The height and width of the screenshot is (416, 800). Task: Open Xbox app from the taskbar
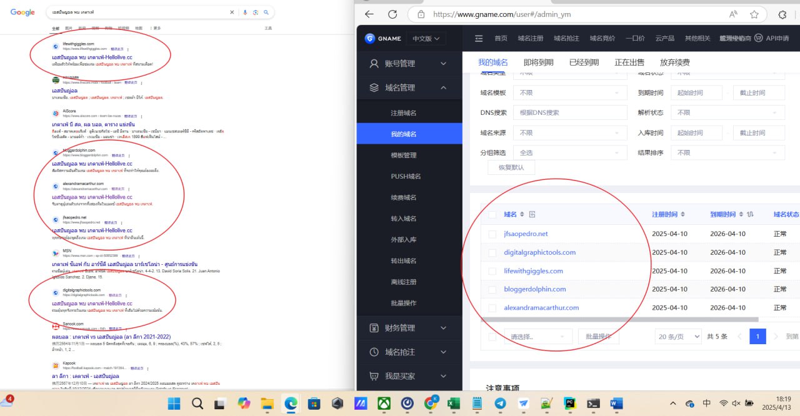pyautogui.click(x=384, y=404)
